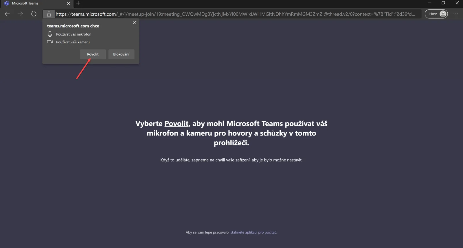The height and width of the screenshot is (248, 463).
Task: Open the browser three-dot settings menu
Action: point(456,14)
